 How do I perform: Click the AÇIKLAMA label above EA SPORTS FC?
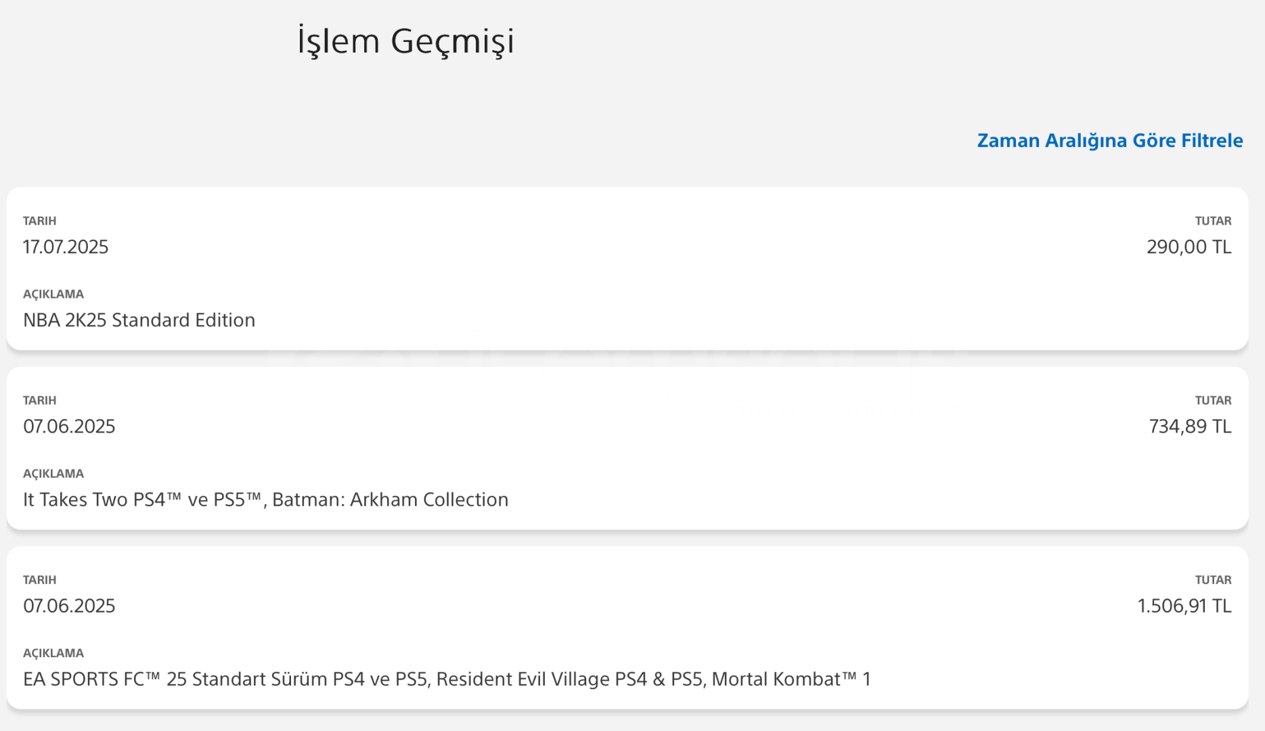coord(53,653)
